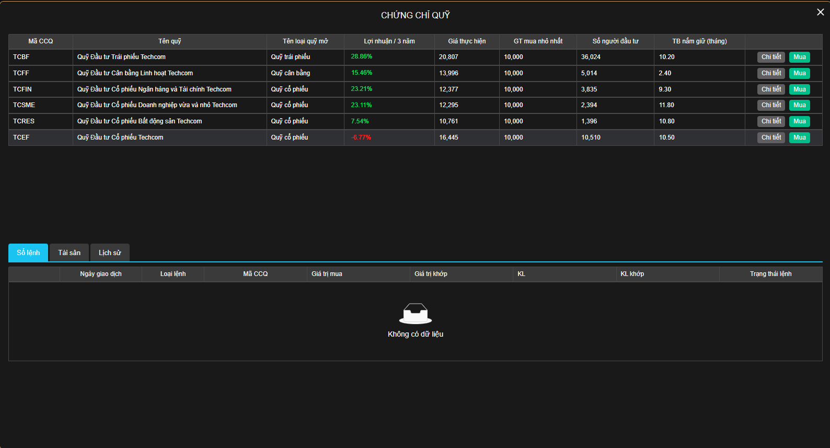830x448 pixels.
Task: Select the TCRES fund code cell
Action: coord(41,121)
